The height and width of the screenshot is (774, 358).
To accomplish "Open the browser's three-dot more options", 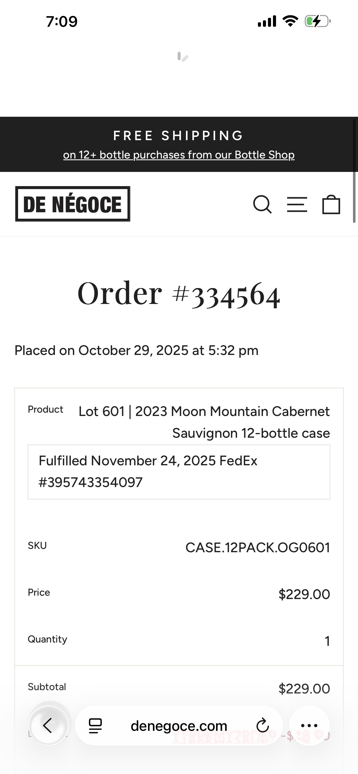I will click(309, 726).
